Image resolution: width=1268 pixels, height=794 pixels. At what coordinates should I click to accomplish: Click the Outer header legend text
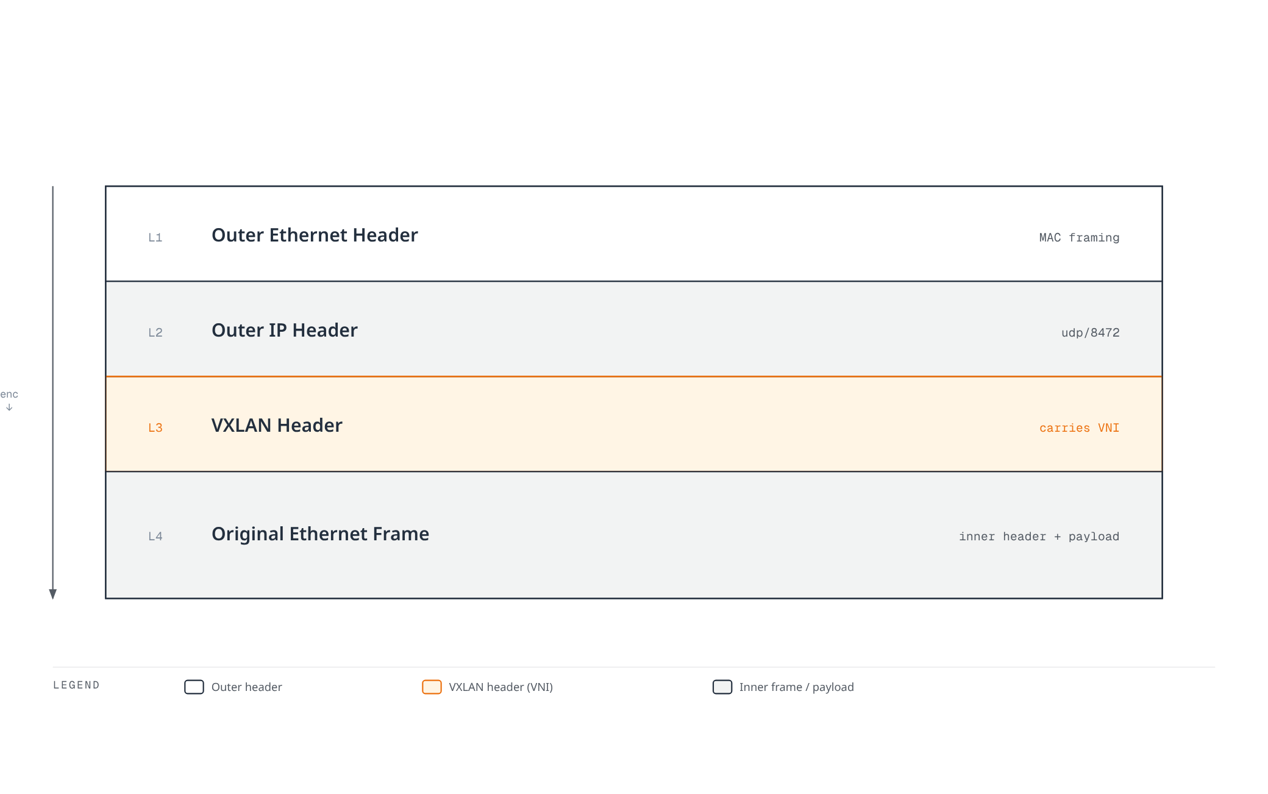(x=246, y=687)
